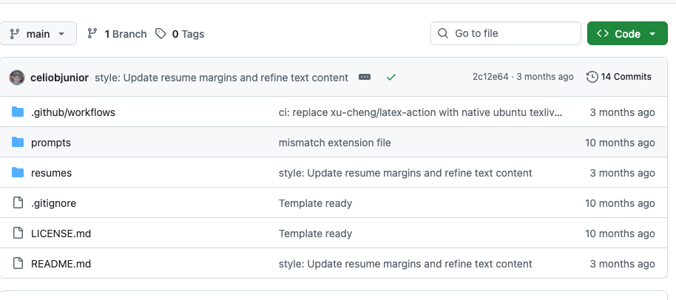Screen dimensions: 676x300
Task: Click the caret arrow on Code button
Action: pos(652,34)
